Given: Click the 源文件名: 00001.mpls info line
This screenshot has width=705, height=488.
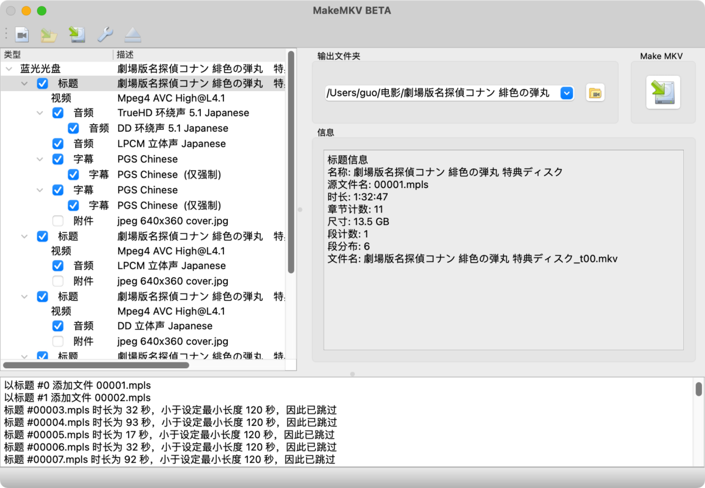Looking at the screenshot, I should point(378,184).
